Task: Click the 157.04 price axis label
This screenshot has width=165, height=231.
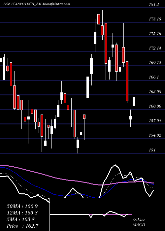Action: 155,121
